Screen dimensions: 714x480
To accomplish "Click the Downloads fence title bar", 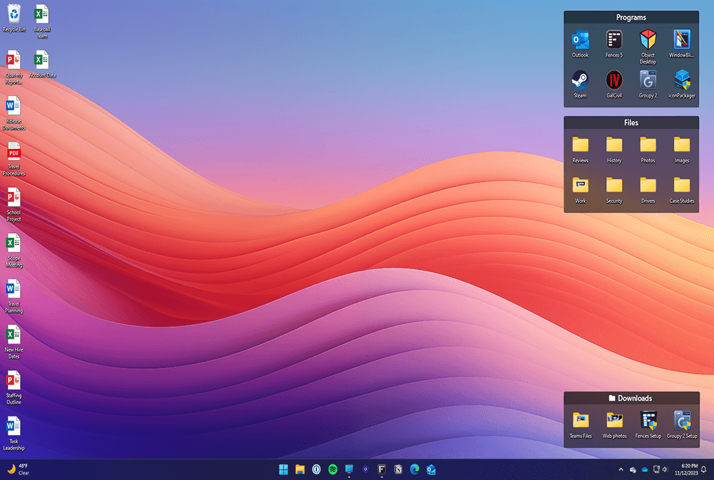I will 631,398.
